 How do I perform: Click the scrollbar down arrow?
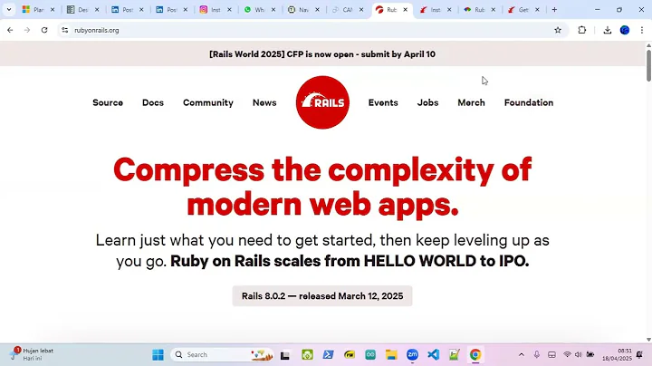pos(648,340)
